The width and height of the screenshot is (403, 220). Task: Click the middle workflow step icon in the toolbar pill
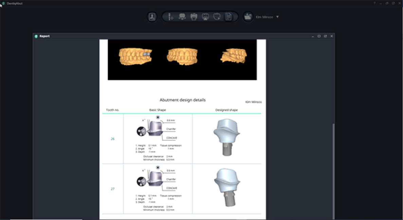[x=194, y=17]
